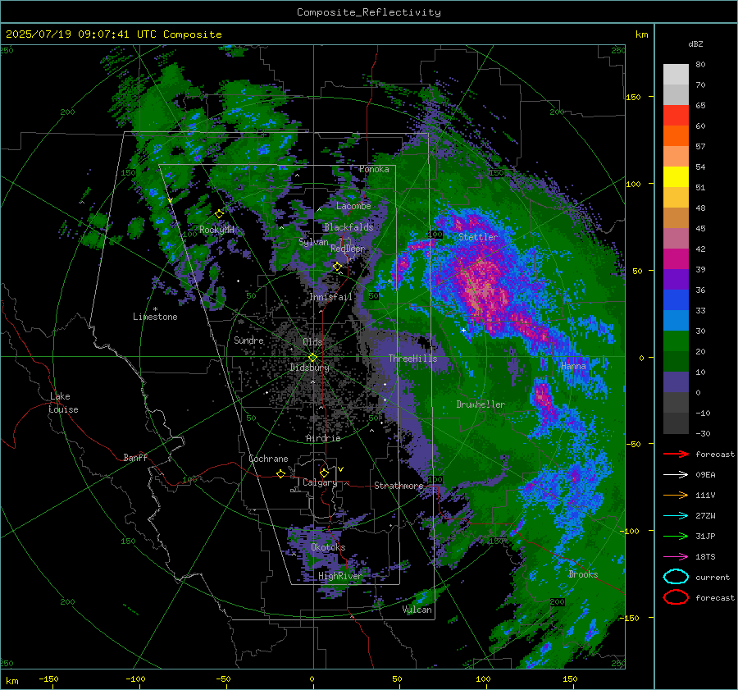Click the Ponoka city label
The height and width of the screenshot is (690, 738).
point(374,169)
